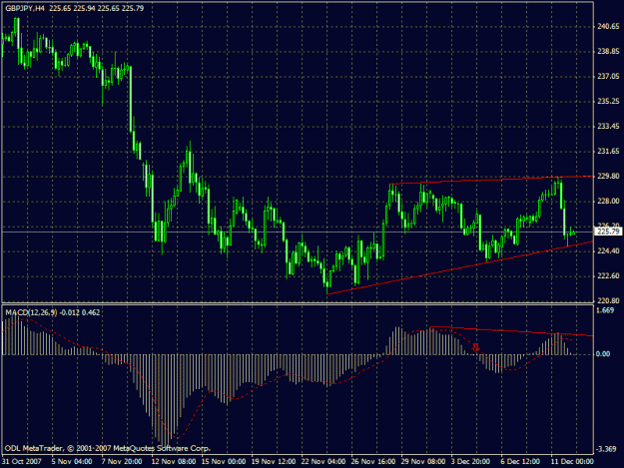Select the red down arrow in MACD panel
Viewport: 624px width, 468px height.
coord(475,347)
